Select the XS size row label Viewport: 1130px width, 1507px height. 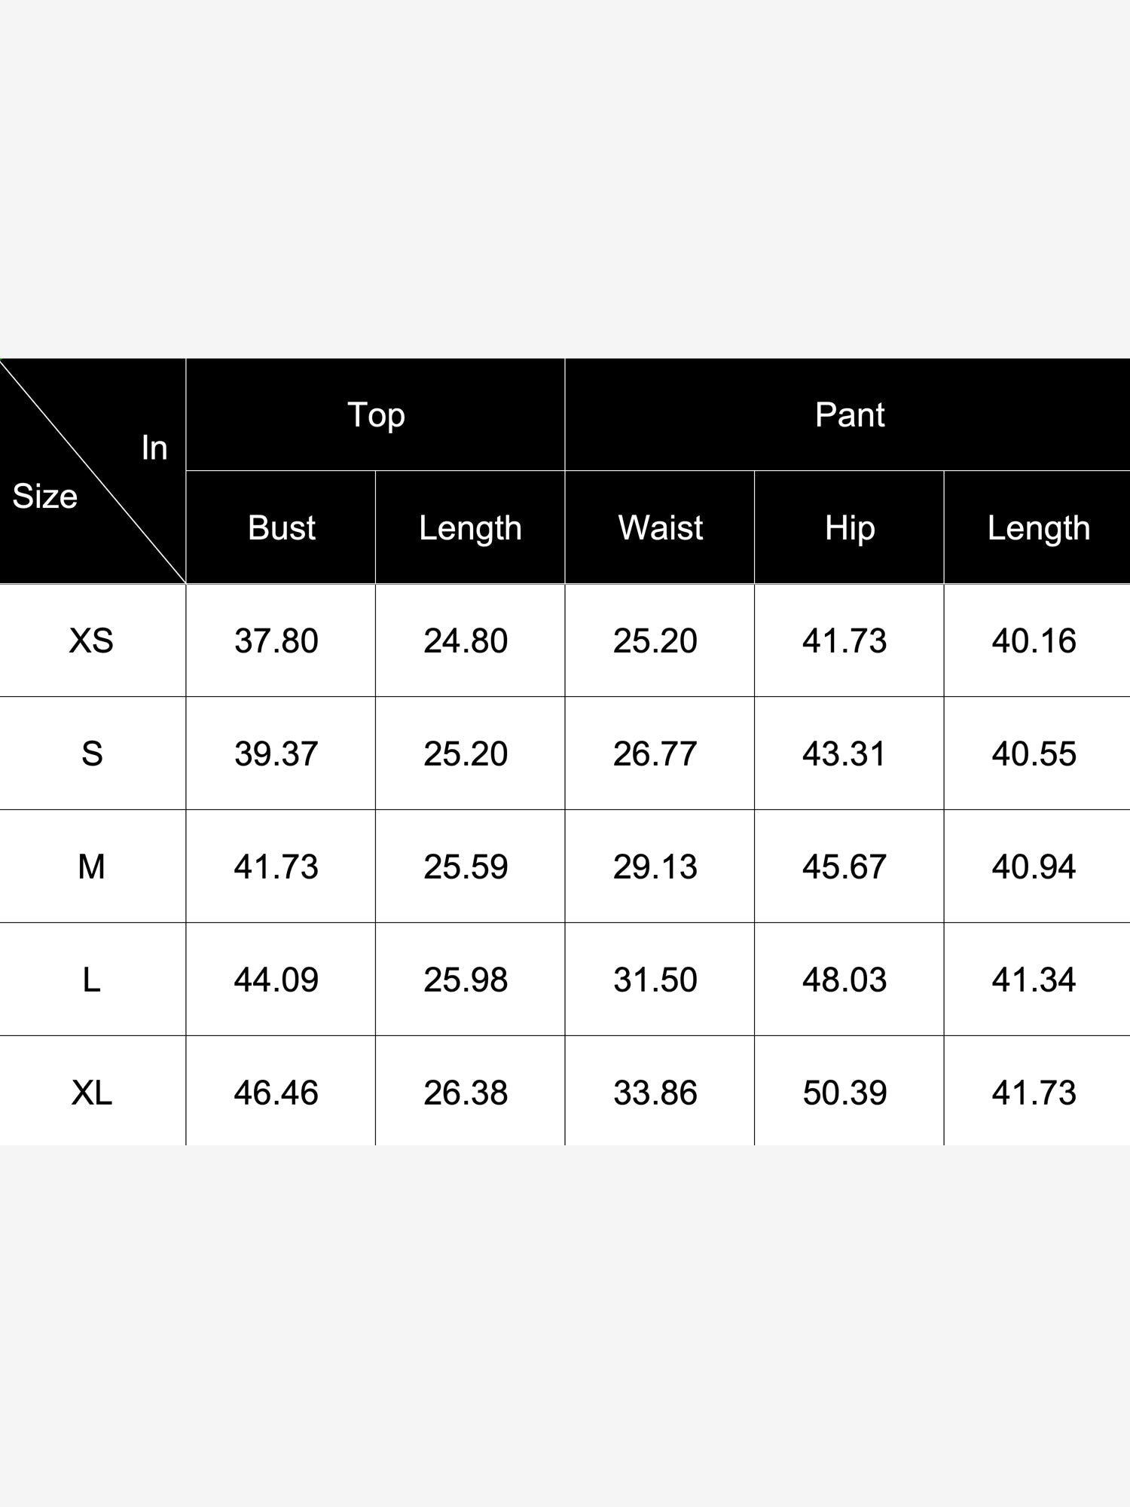(x=93, y=640)
